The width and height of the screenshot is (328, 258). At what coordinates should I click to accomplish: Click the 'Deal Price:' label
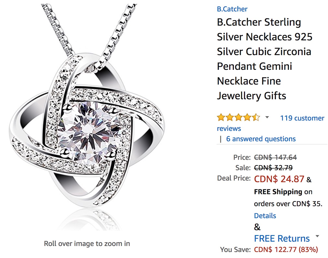point(234,178)
